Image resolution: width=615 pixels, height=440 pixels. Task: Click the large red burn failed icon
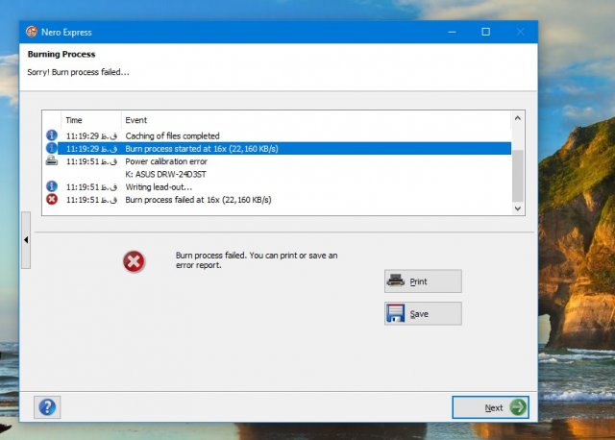pos(135,260)
